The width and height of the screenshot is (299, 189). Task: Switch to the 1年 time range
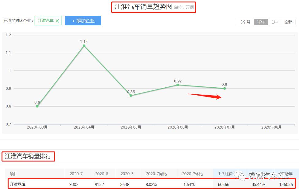pos(274,22)
